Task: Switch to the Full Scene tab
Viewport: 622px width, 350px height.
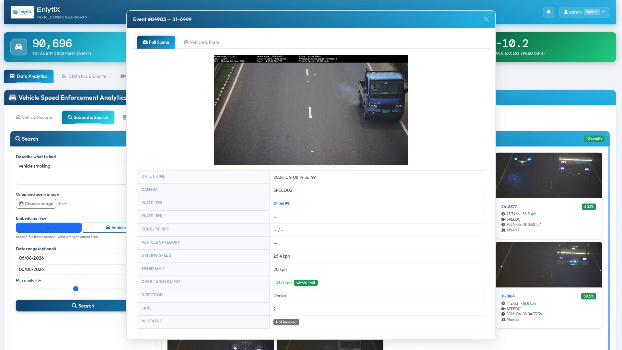Action: pyautogui.click(x=156, y=42)
